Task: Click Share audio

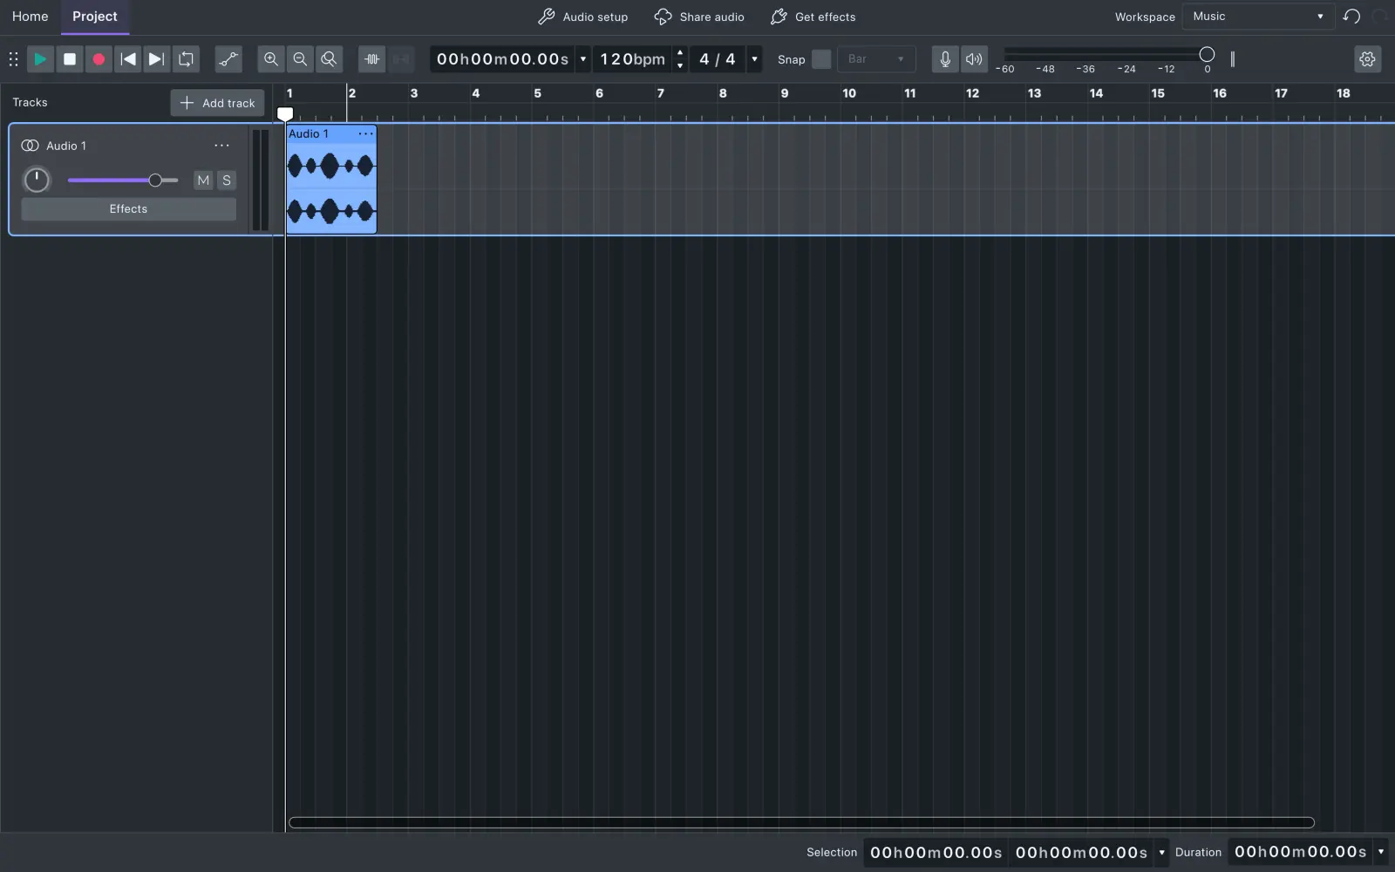Action: [699, 17]
